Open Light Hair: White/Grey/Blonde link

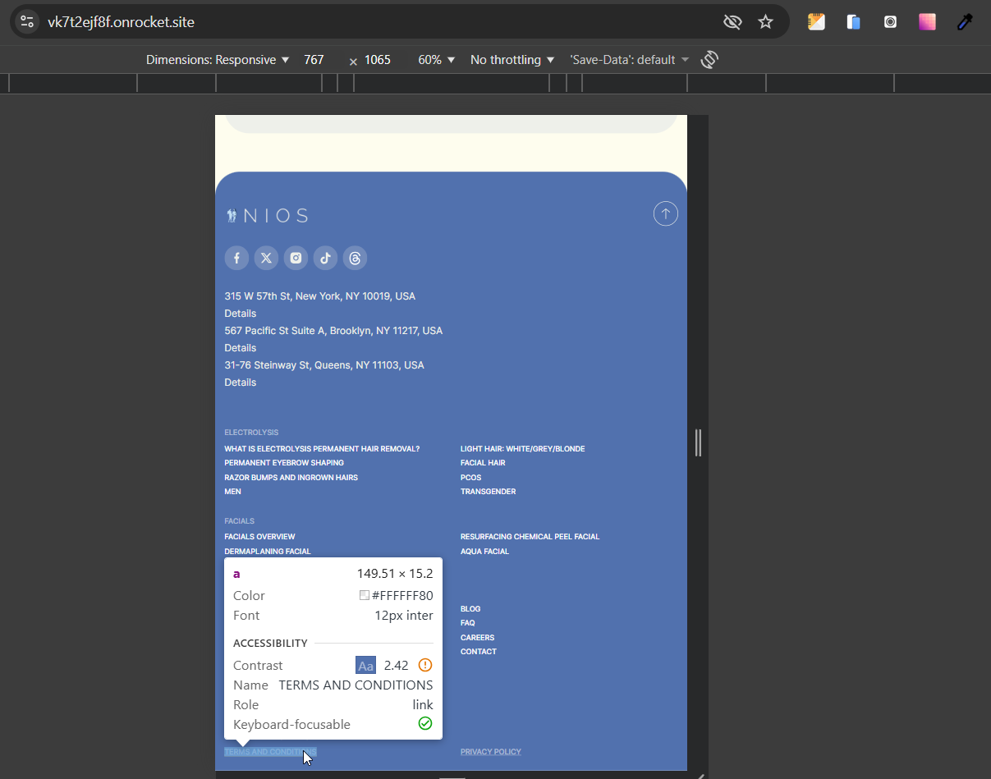pos(523,449)
